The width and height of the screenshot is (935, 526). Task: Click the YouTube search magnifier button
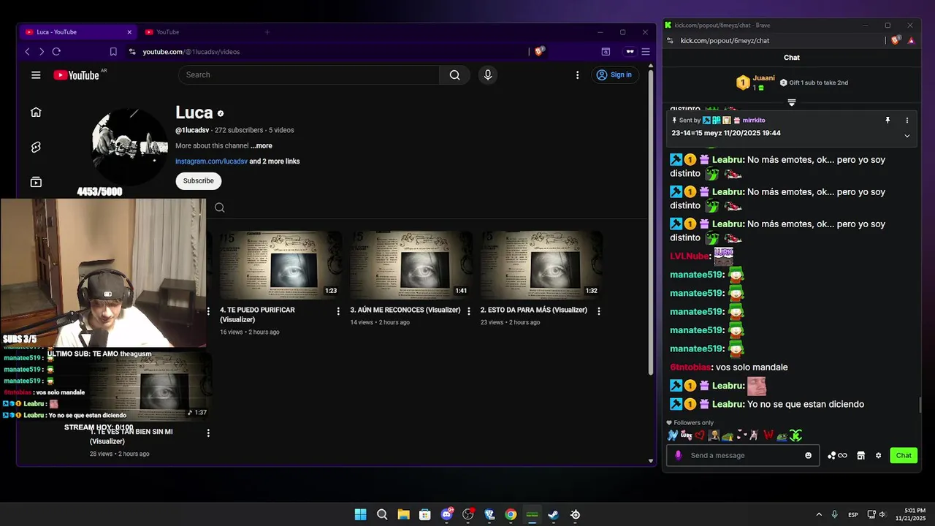[454, 75]
